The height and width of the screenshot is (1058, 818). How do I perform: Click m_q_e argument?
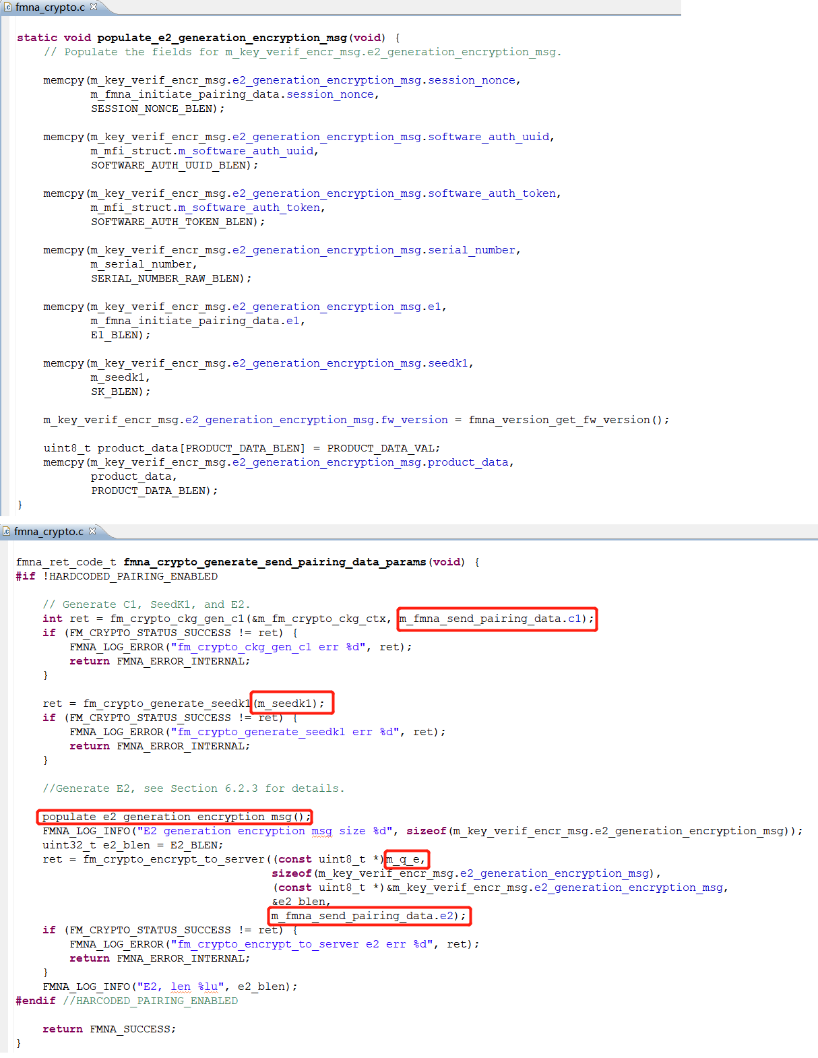point(403,859)
